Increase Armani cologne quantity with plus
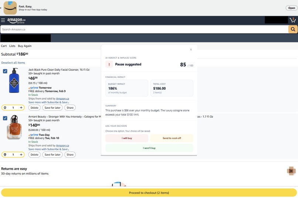This screenshot has width=298, height=198. pos(21,154)
